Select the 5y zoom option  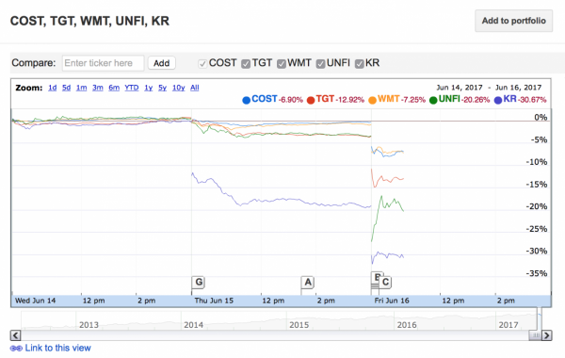pos(163,88)
